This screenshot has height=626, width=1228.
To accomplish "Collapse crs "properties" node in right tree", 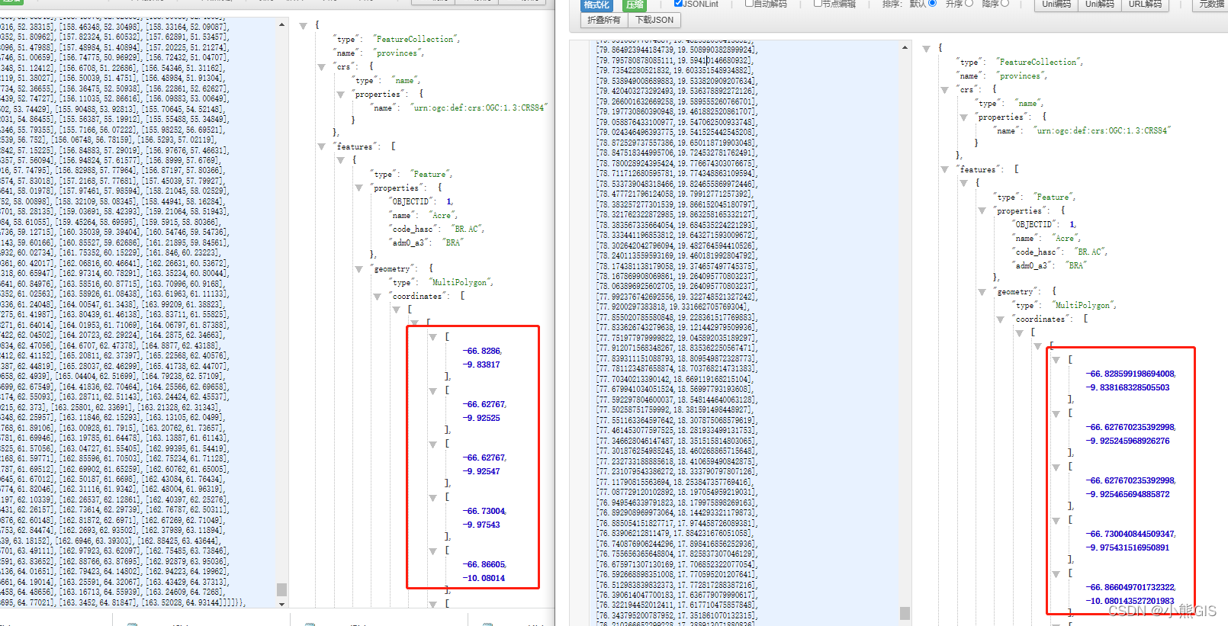I will [x=963, y=118].
